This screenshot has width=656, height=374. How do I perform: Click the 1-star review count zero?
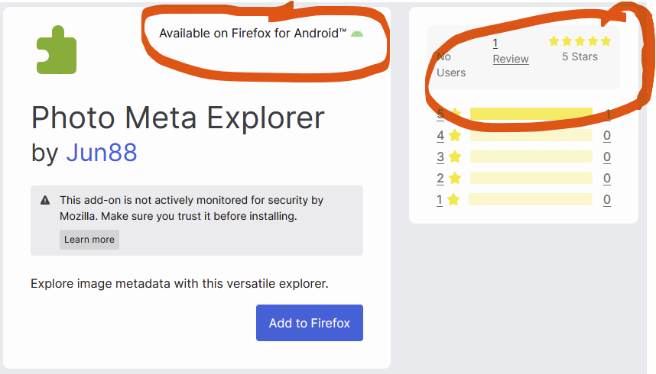point(607,200)
